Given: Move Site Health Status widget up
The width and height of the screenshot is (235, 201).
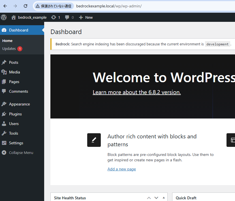Looking at the screenshot, I should click(149, 198).
